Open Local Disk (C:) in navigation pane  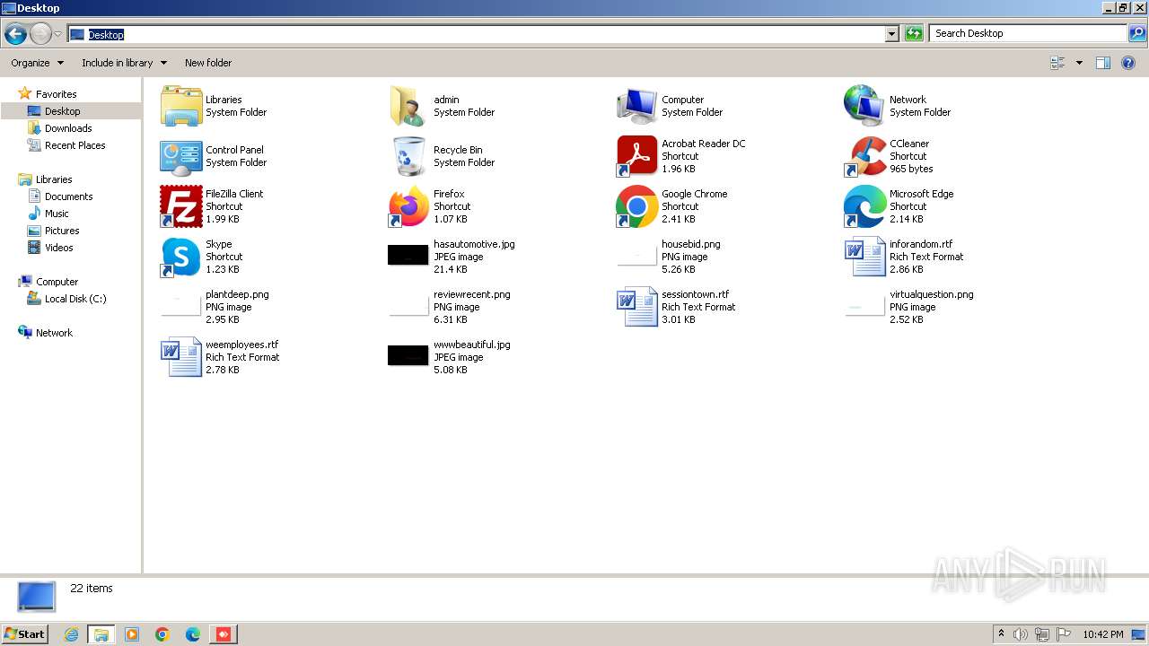(x=75, y=299)
